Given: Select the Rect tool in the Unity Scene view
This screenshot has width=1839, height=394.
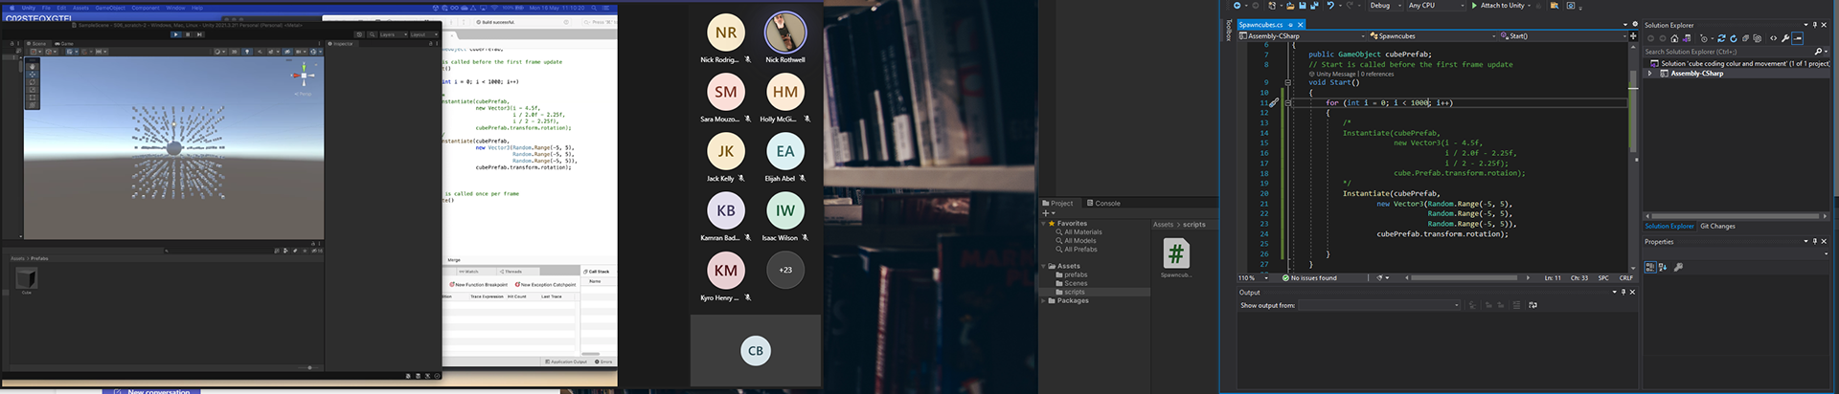Looking at the screenshot, I should coord(33,98).
